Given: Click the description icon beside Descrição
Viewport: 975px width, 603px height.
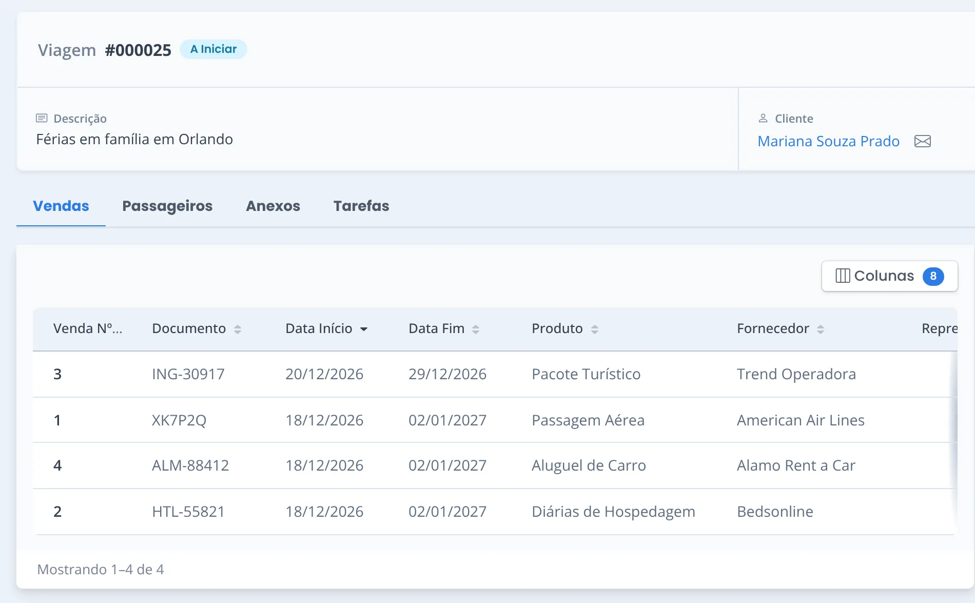Looking at the screenshot, I should (x=42, y=119).
